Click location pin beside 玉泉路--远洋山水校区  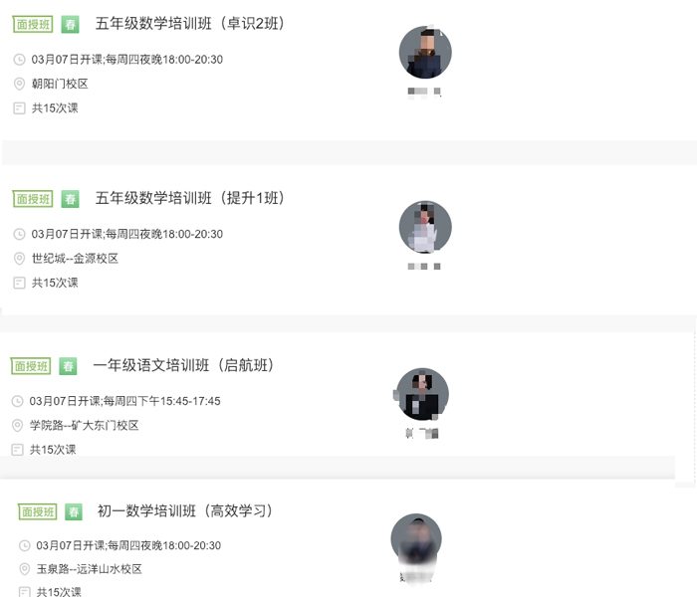(x=25, y=569)
